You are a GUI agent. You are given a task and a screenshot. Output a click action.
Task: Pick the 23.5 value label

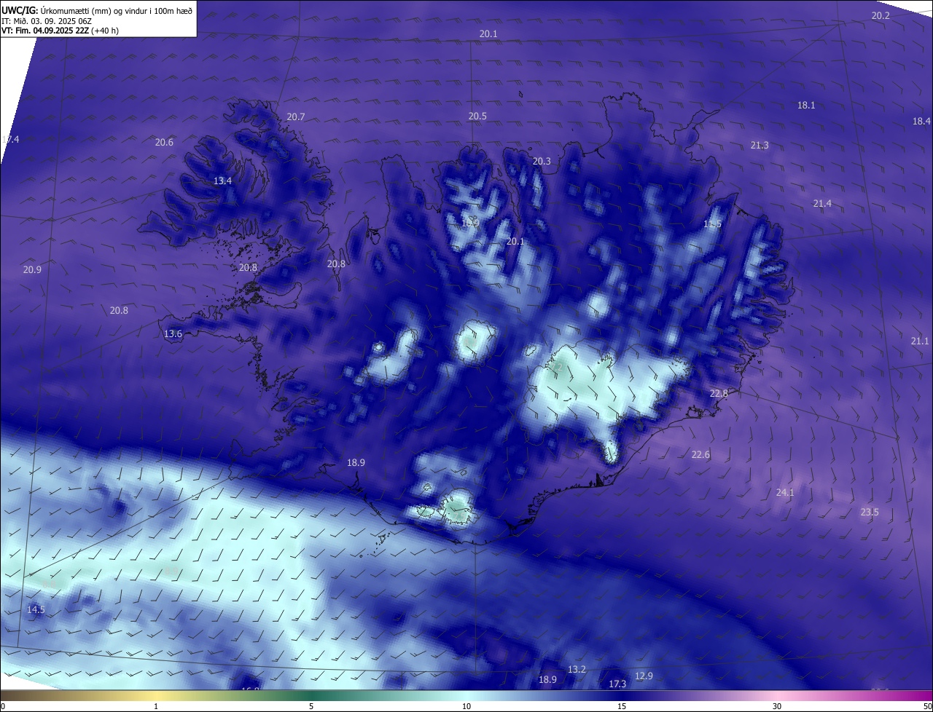(x=870, y=512)
